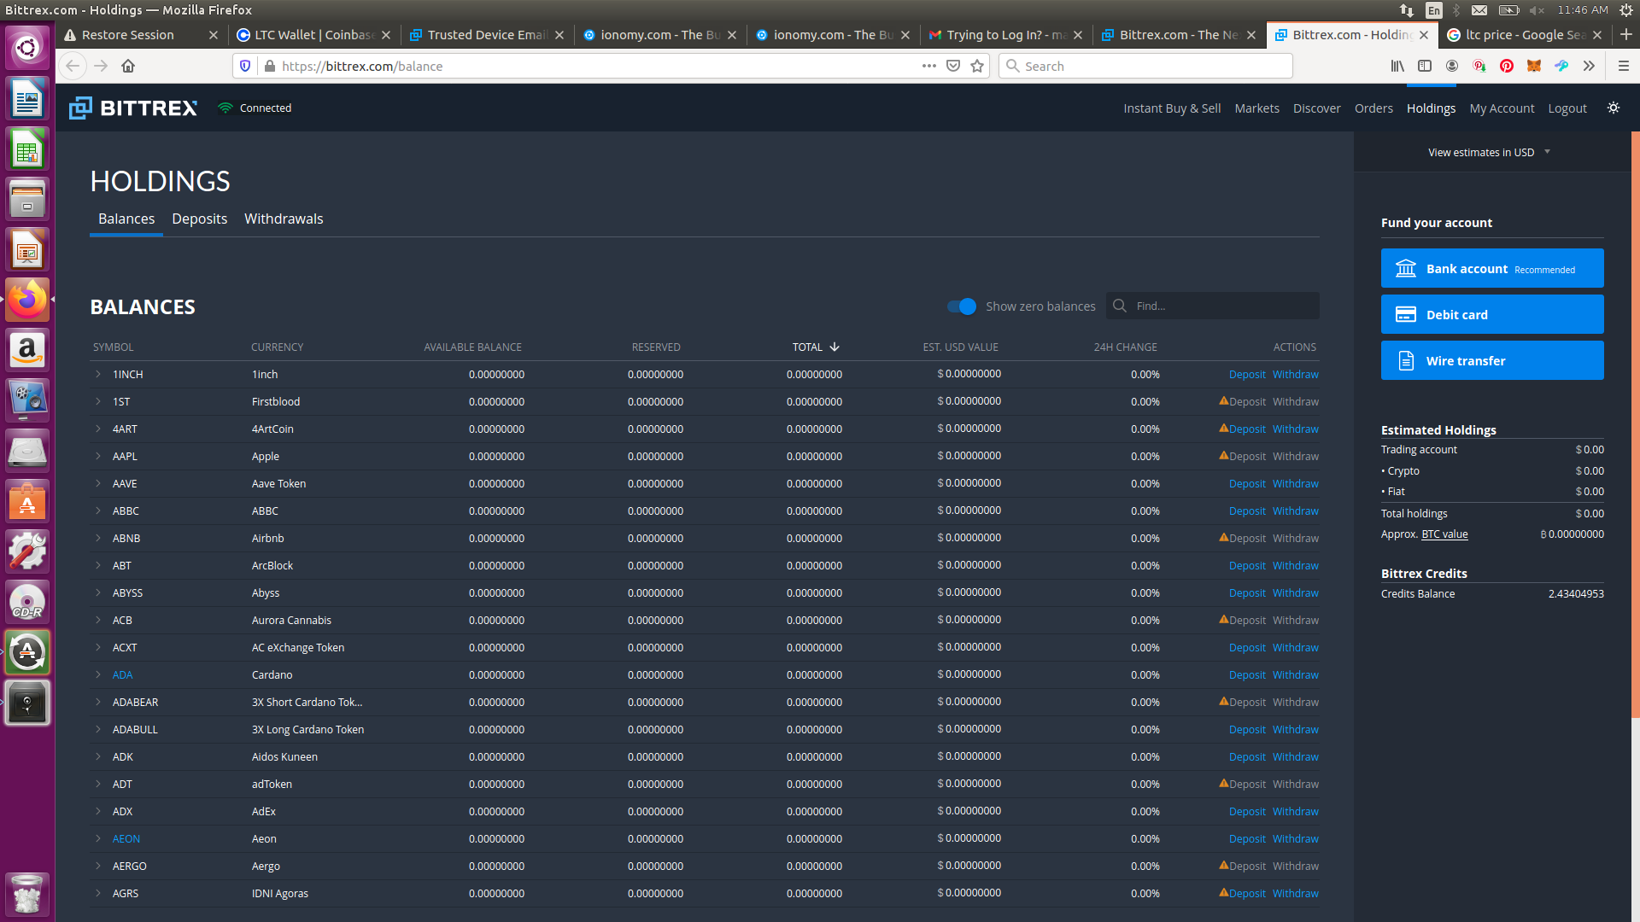Toggle the light/dark theme sun icon
Image resolution: width=1640 pixels, height=922 pixels.
coord(1613,108)
